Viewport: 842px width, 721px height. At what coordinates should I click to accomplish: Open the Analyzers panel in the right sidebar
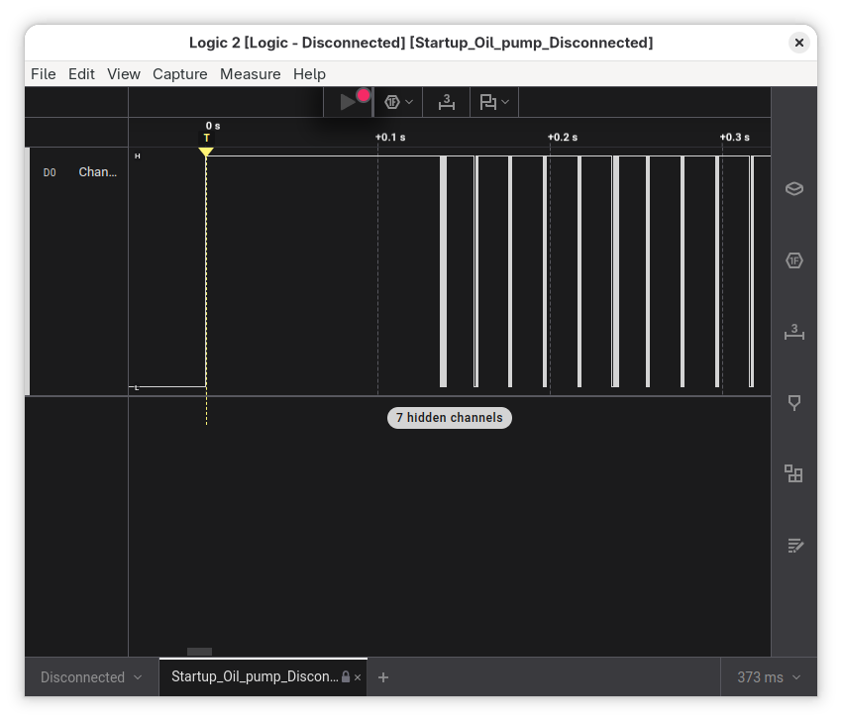(793, 260)
